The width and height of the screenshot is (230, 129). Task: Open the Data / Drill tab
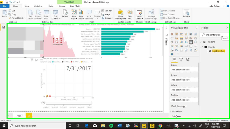point(75,6)
